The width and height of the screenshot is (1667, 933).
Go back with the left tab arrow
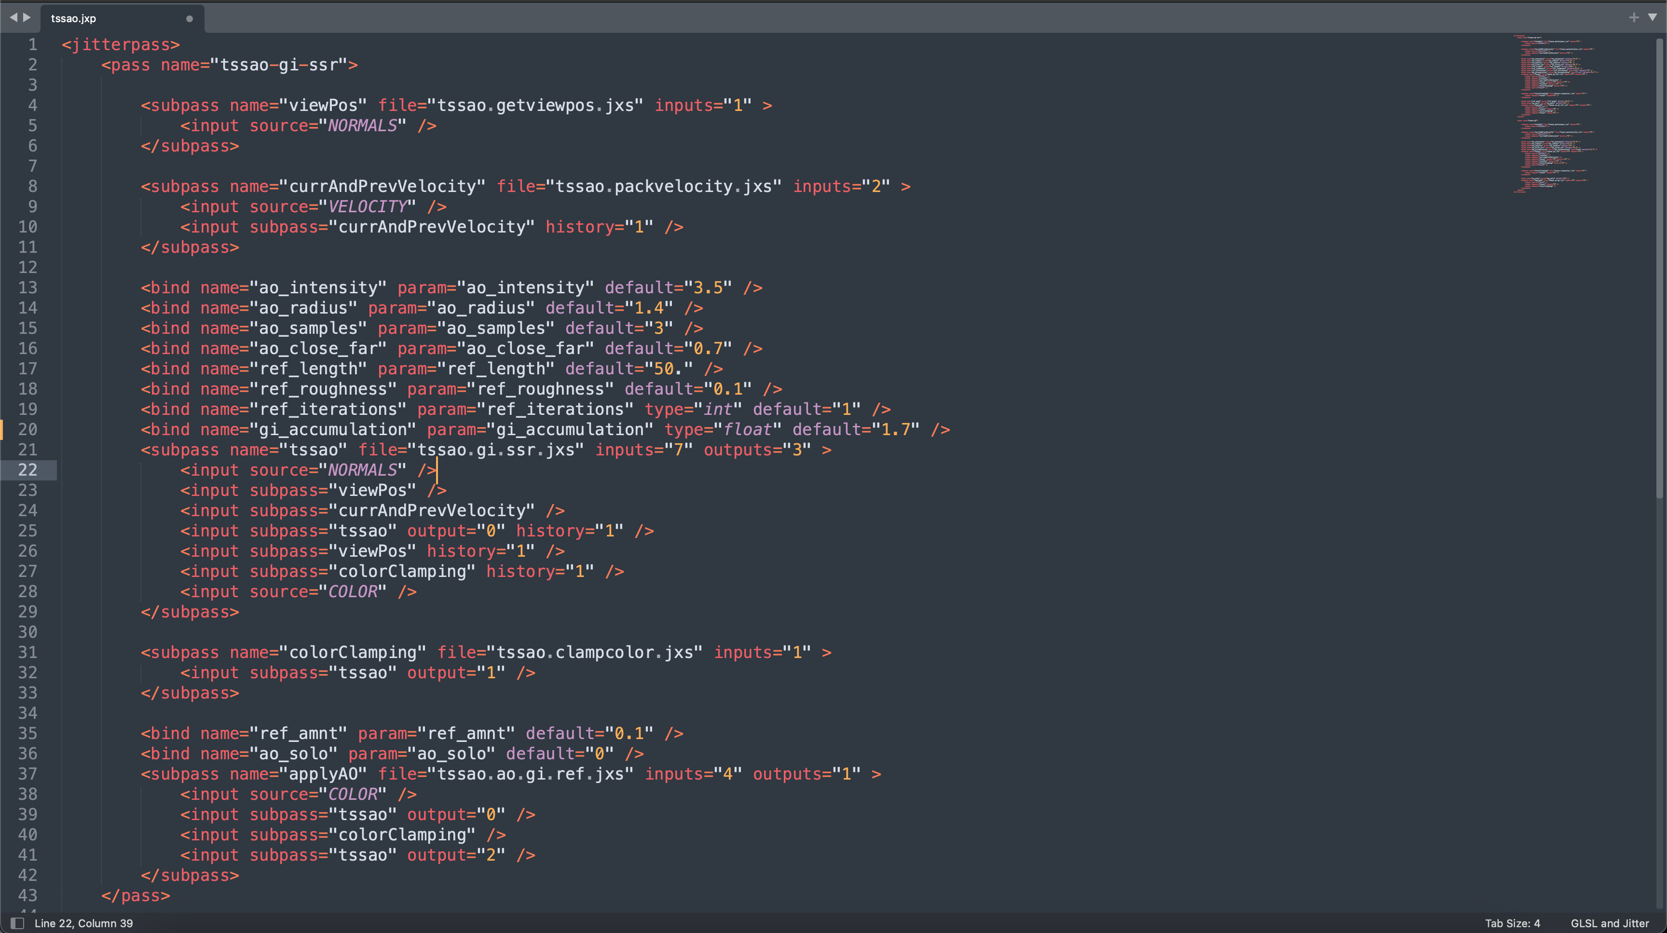click(13, 17)
